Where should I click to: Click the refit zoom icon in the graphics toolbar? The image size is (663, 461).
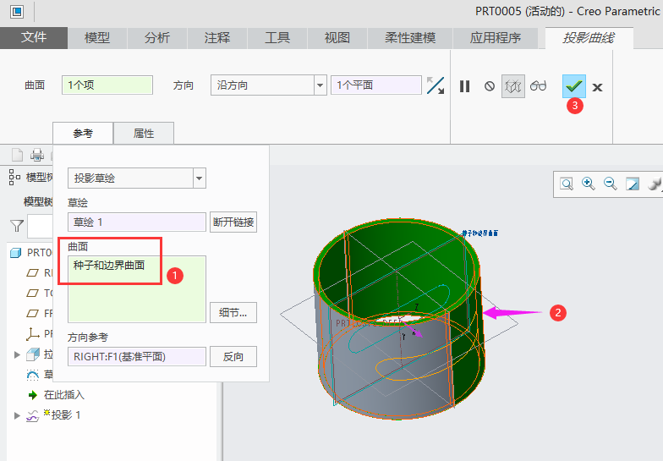tap(567, 184)
